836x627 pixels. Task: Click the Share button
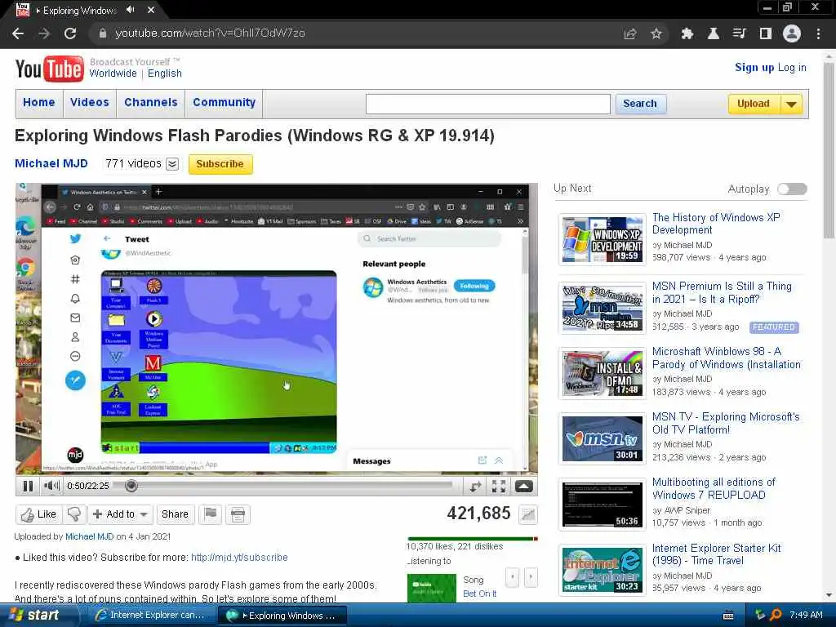175,514
